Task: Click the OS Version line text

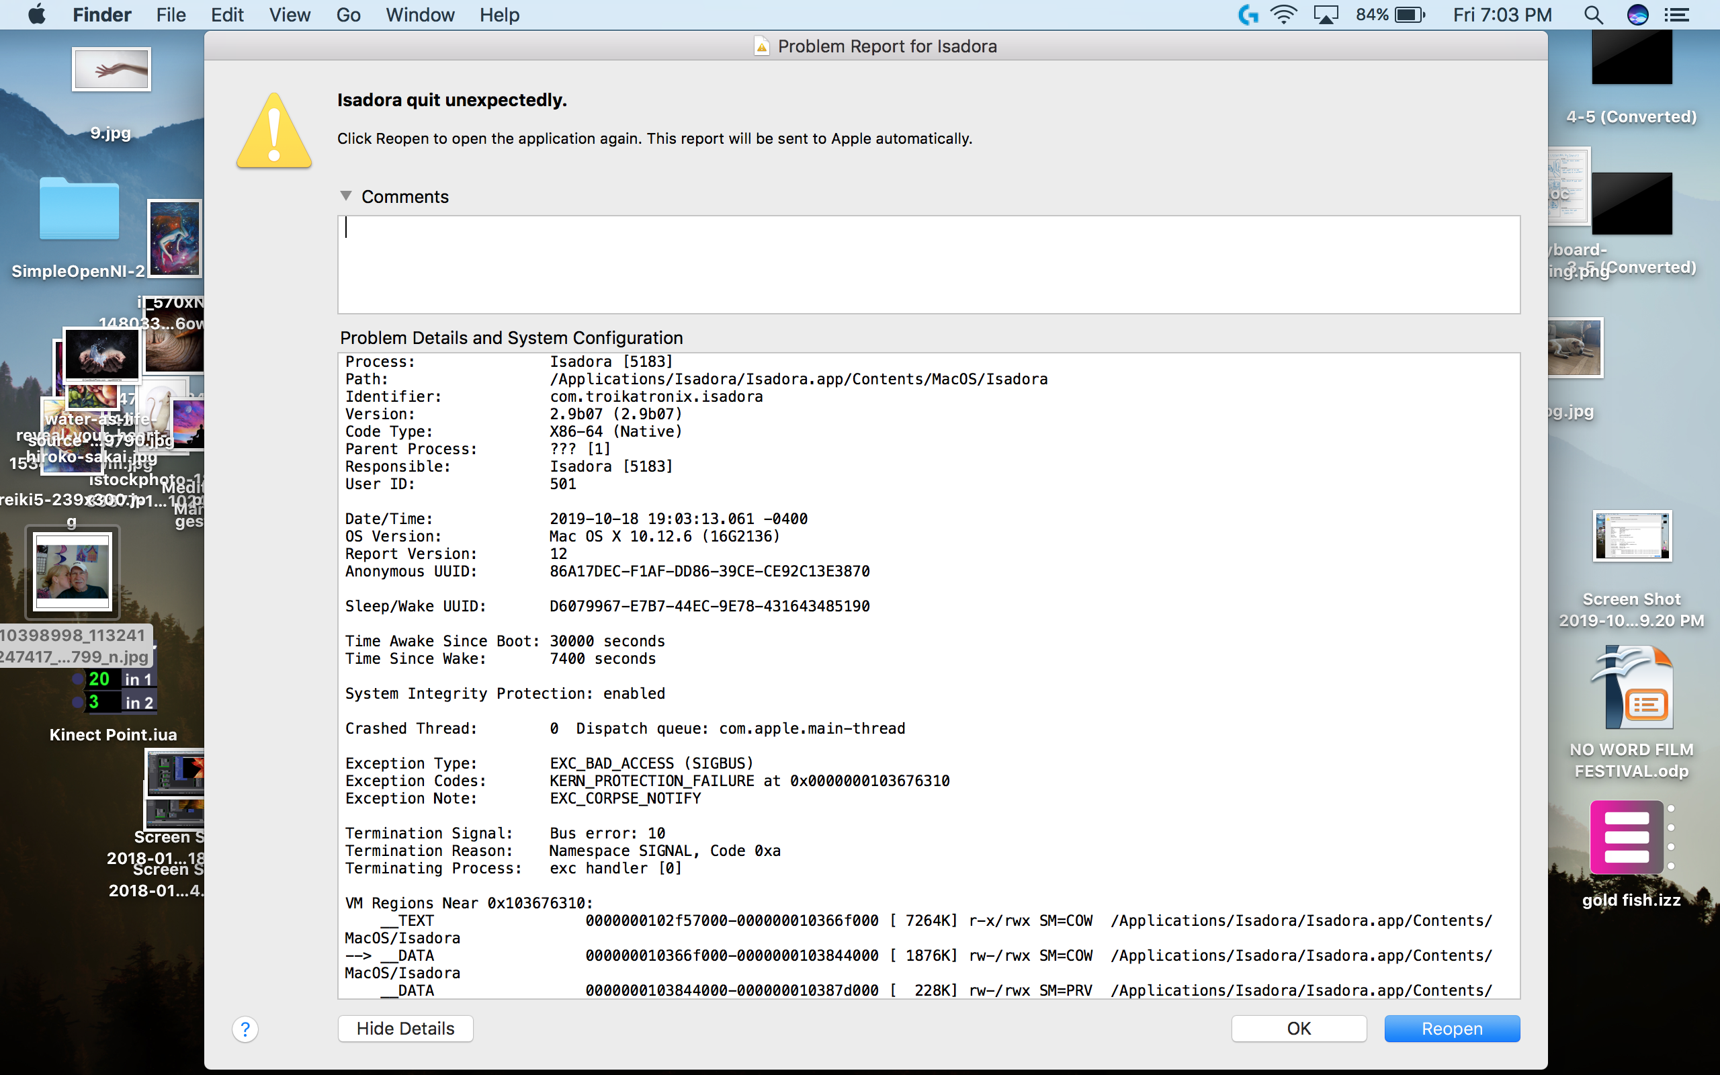Action: pos(562,536)
